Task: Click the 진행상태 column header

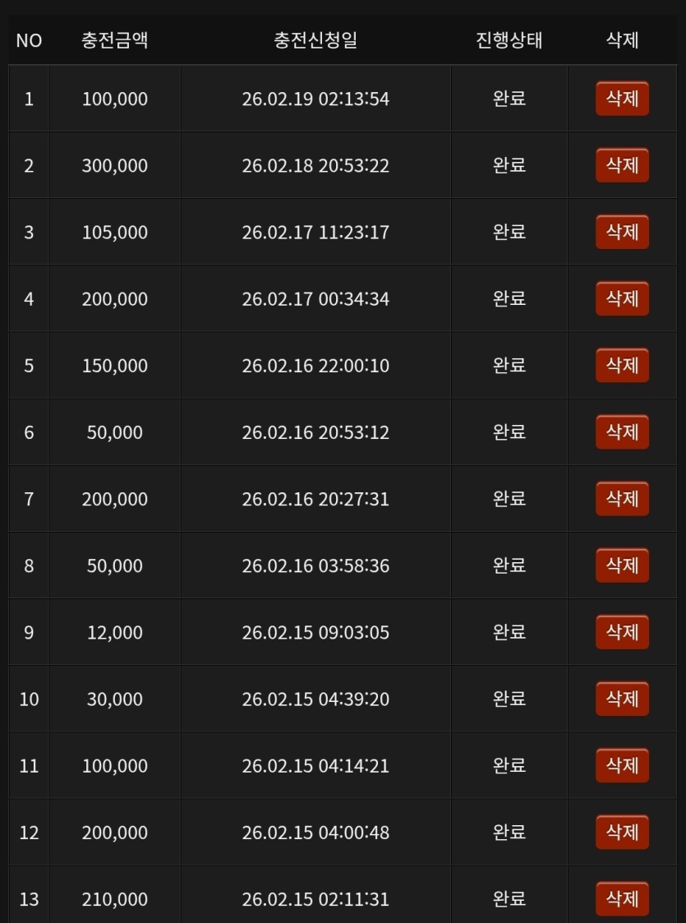Action: (x=509, y=39)
